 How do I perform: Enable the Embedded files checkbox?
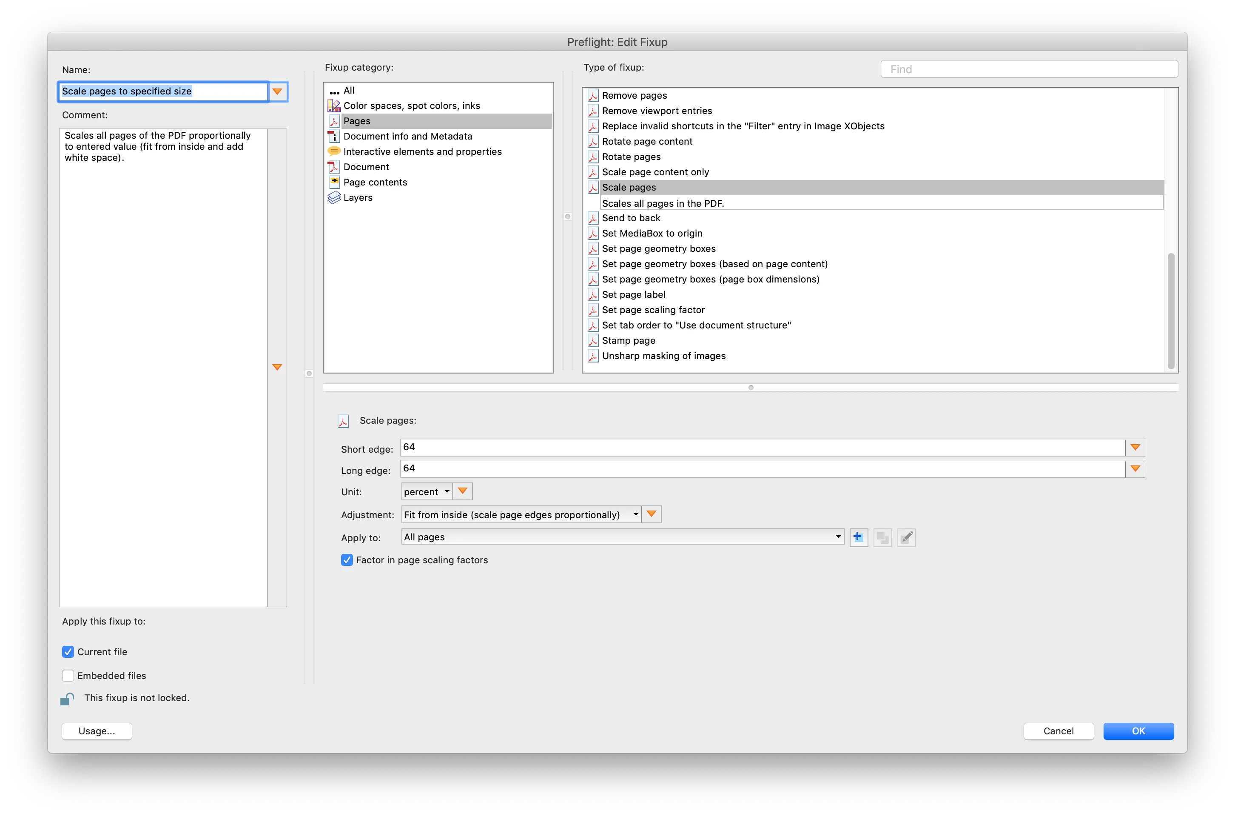68,676
